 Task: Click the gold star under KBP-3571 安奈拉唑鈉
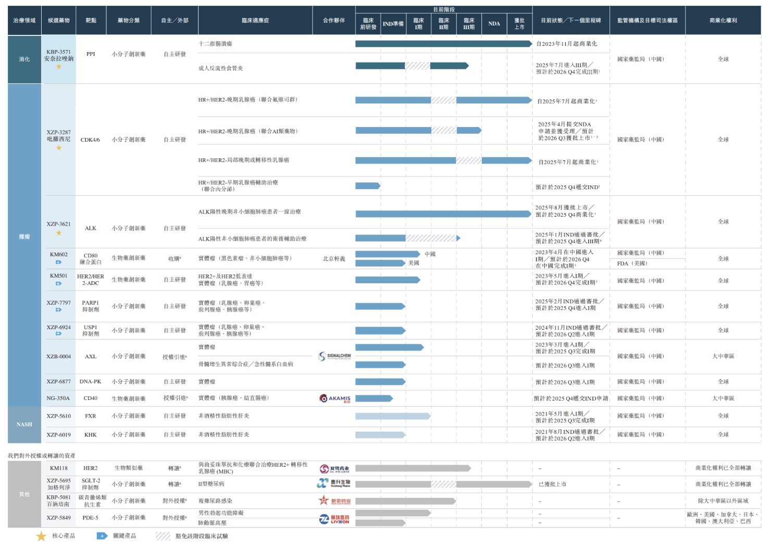[59, 67]
